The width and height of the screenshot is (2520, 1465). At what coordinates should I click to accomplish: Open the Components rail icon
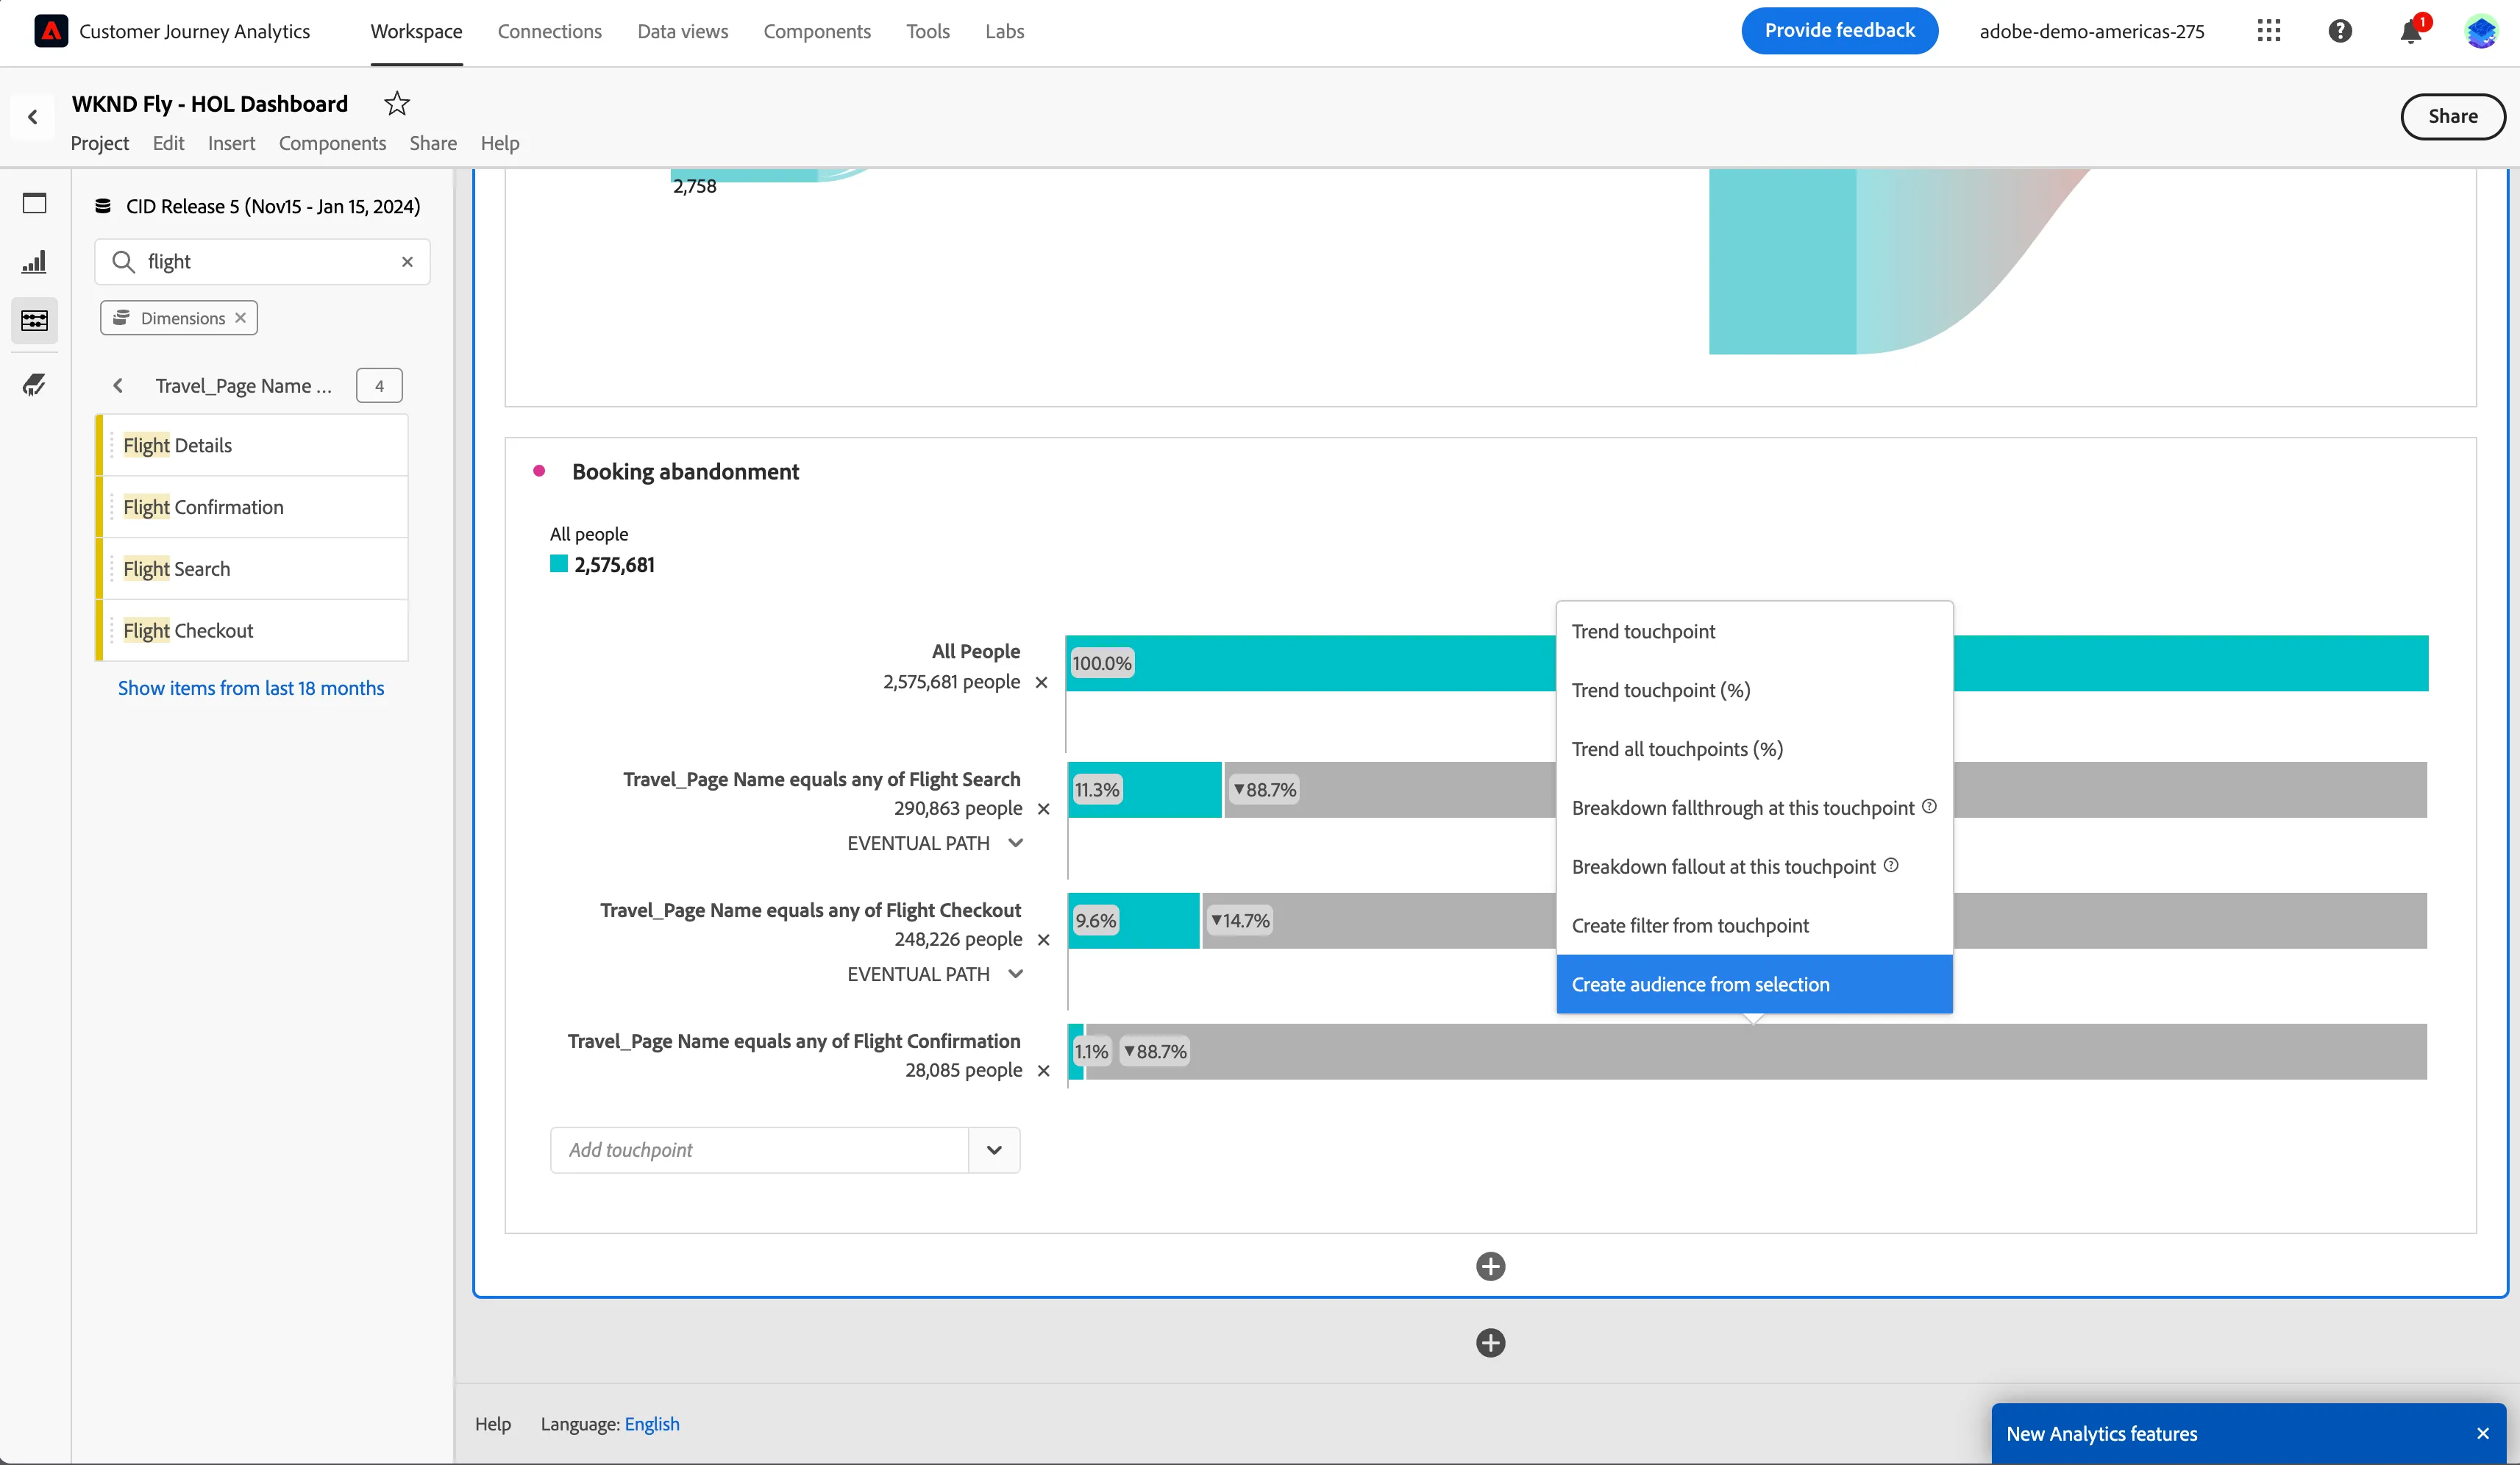tap(35, 320)
